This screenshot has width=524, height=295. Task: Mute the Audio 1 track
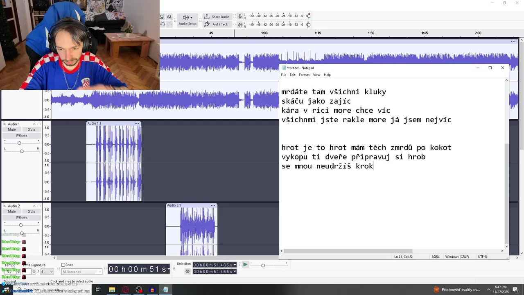(12, 129)
